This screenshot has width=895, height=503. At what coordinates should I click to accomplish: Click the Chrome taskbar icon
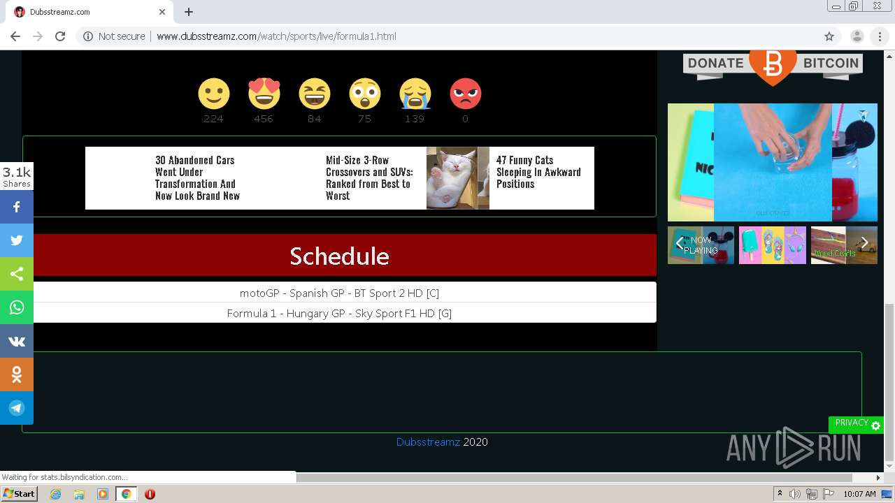tap(126, 494)
